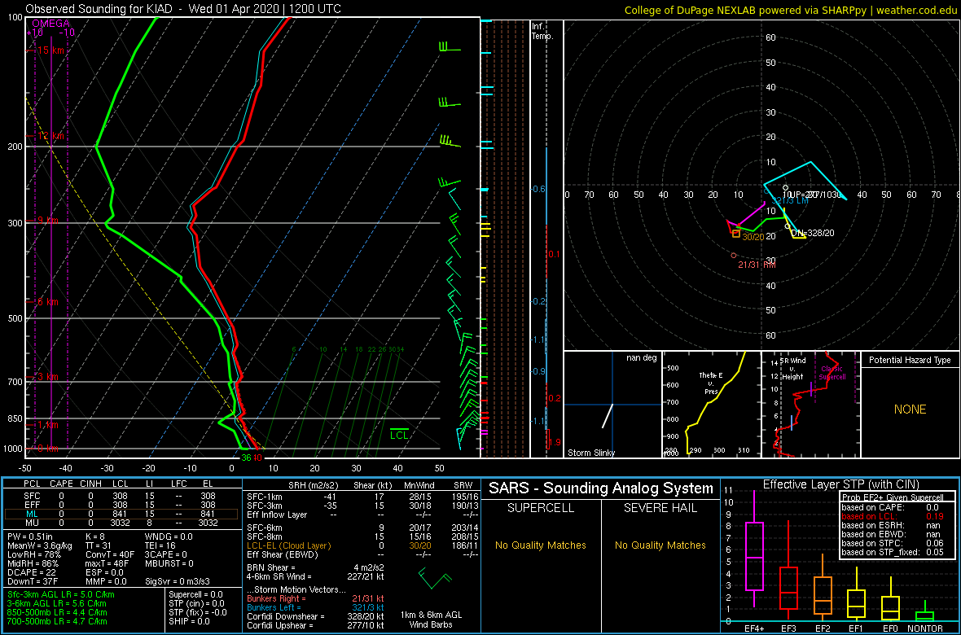The width and height of the screenshot is (961, 635).
Task: Click the CAPE column header
Action: pyautogui.click(x=61, y=485)
